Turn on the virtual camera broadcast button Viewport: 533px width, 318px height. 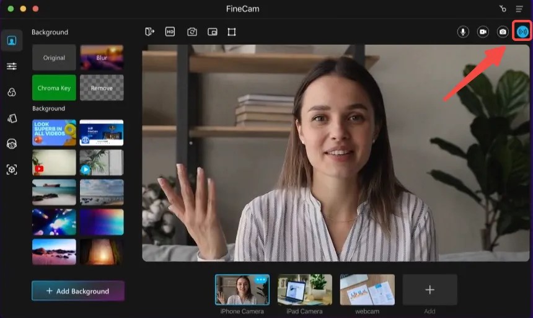point(522,32)
